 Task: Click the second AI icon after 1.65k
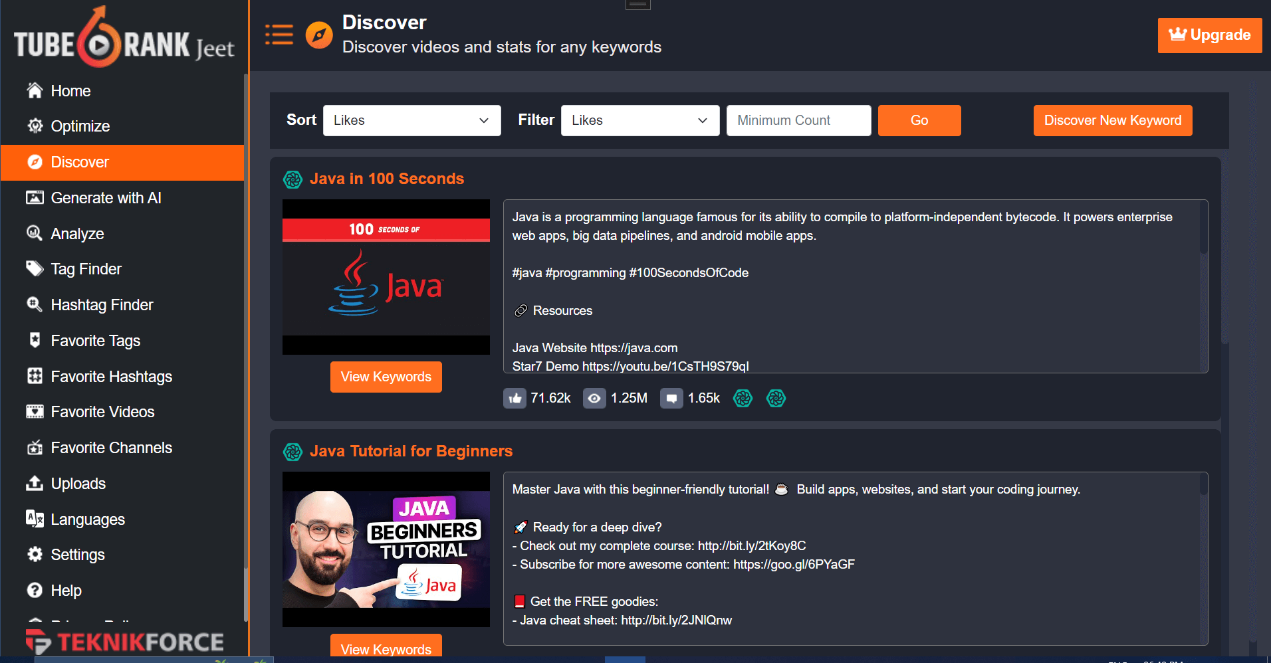[776, 399]
